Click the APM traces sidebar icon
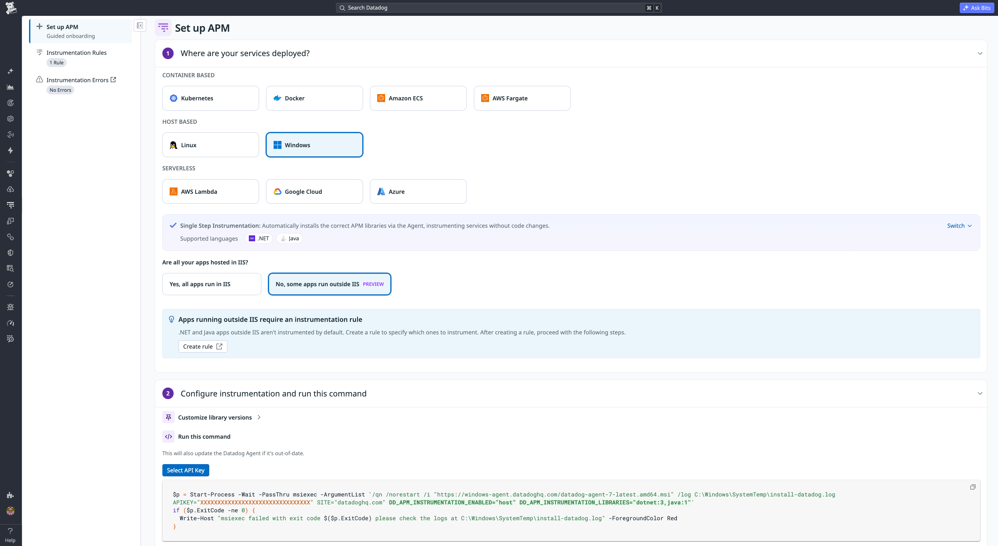The width and height of the screenshot is (998, 546). (11, 205)
